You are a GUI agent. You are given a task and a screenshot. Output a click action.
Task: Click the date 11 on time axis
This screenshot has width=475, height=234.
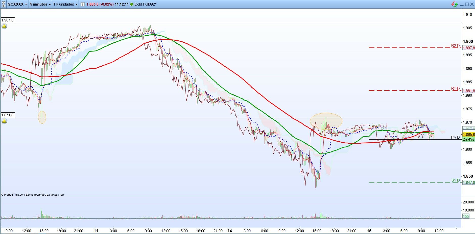[x=96, y=231]
